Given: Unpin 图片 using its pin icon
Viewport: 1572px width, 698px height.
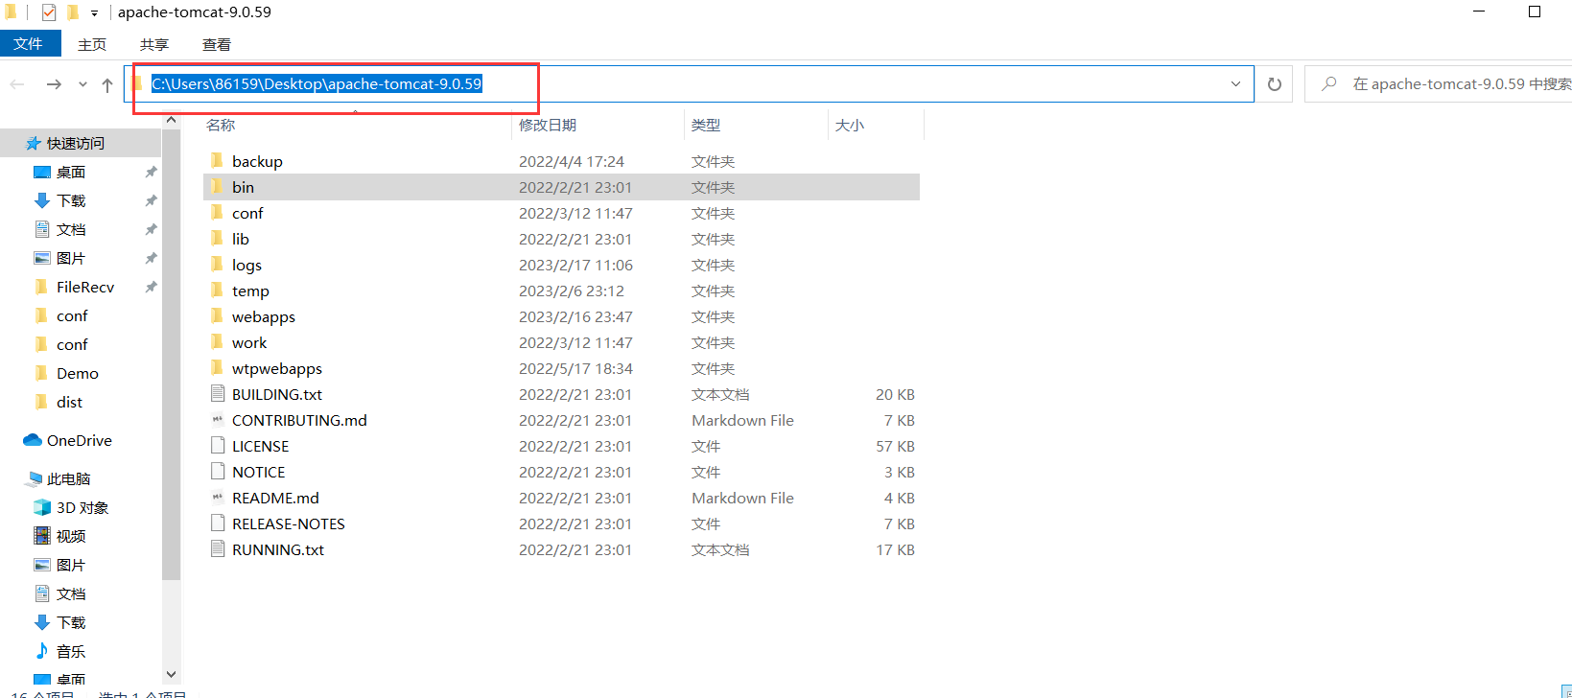Looking at the screenshot, I should click(x=151, y=258).
